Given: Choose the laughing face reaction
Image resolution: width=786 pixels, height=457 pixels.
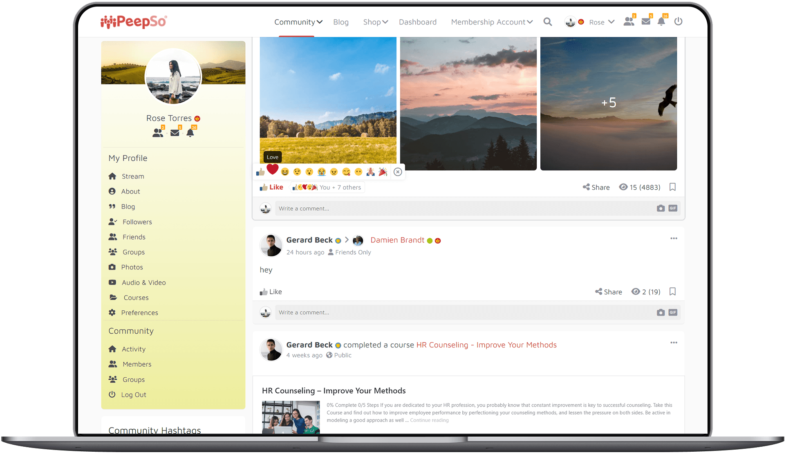Looking at the screenshot, I should tap(285, 172).
